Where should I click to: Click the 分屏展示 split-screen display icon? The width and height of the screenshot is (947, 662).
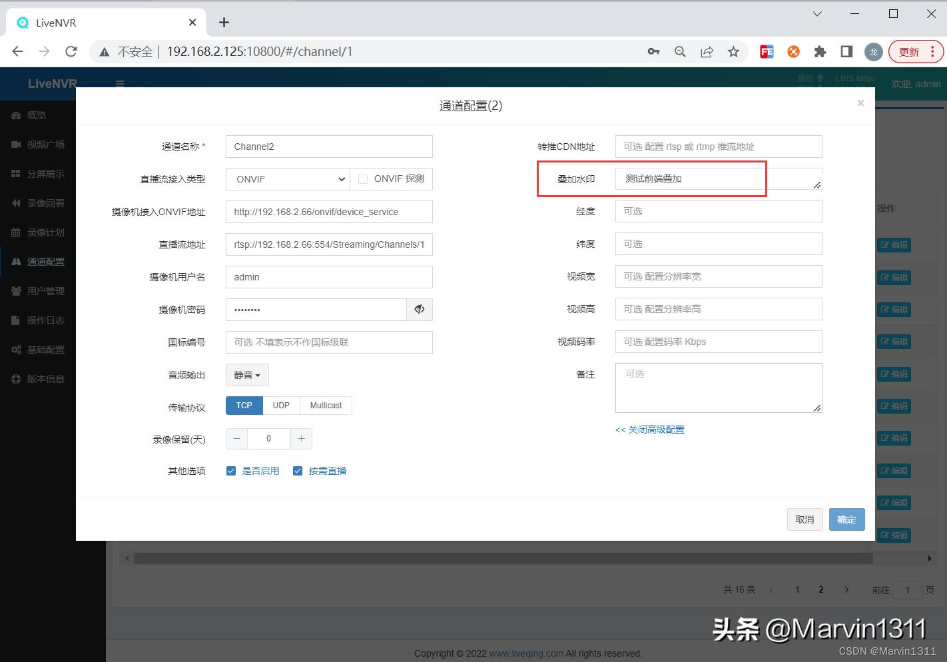(16, 173)
